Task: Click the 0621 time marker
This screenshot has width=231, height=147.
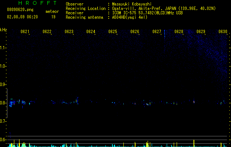Action: click(25, 32)
